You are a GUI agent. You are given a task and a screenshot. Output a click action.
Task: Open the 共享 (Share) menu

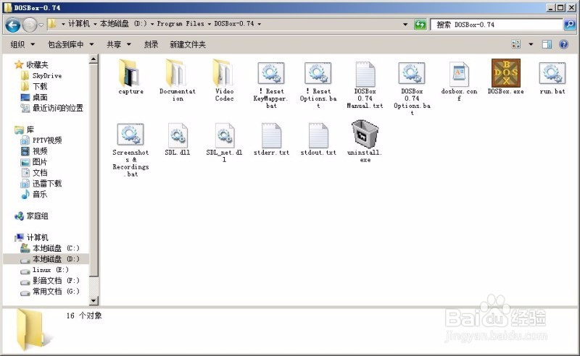tap(118, 44)
